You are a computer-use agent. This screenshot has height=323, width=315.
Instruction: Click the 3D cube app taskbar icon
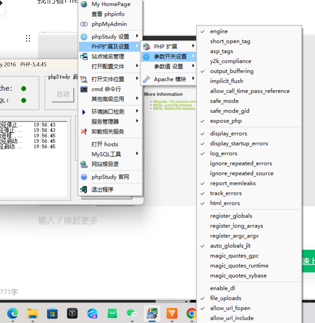coord(72,314)
